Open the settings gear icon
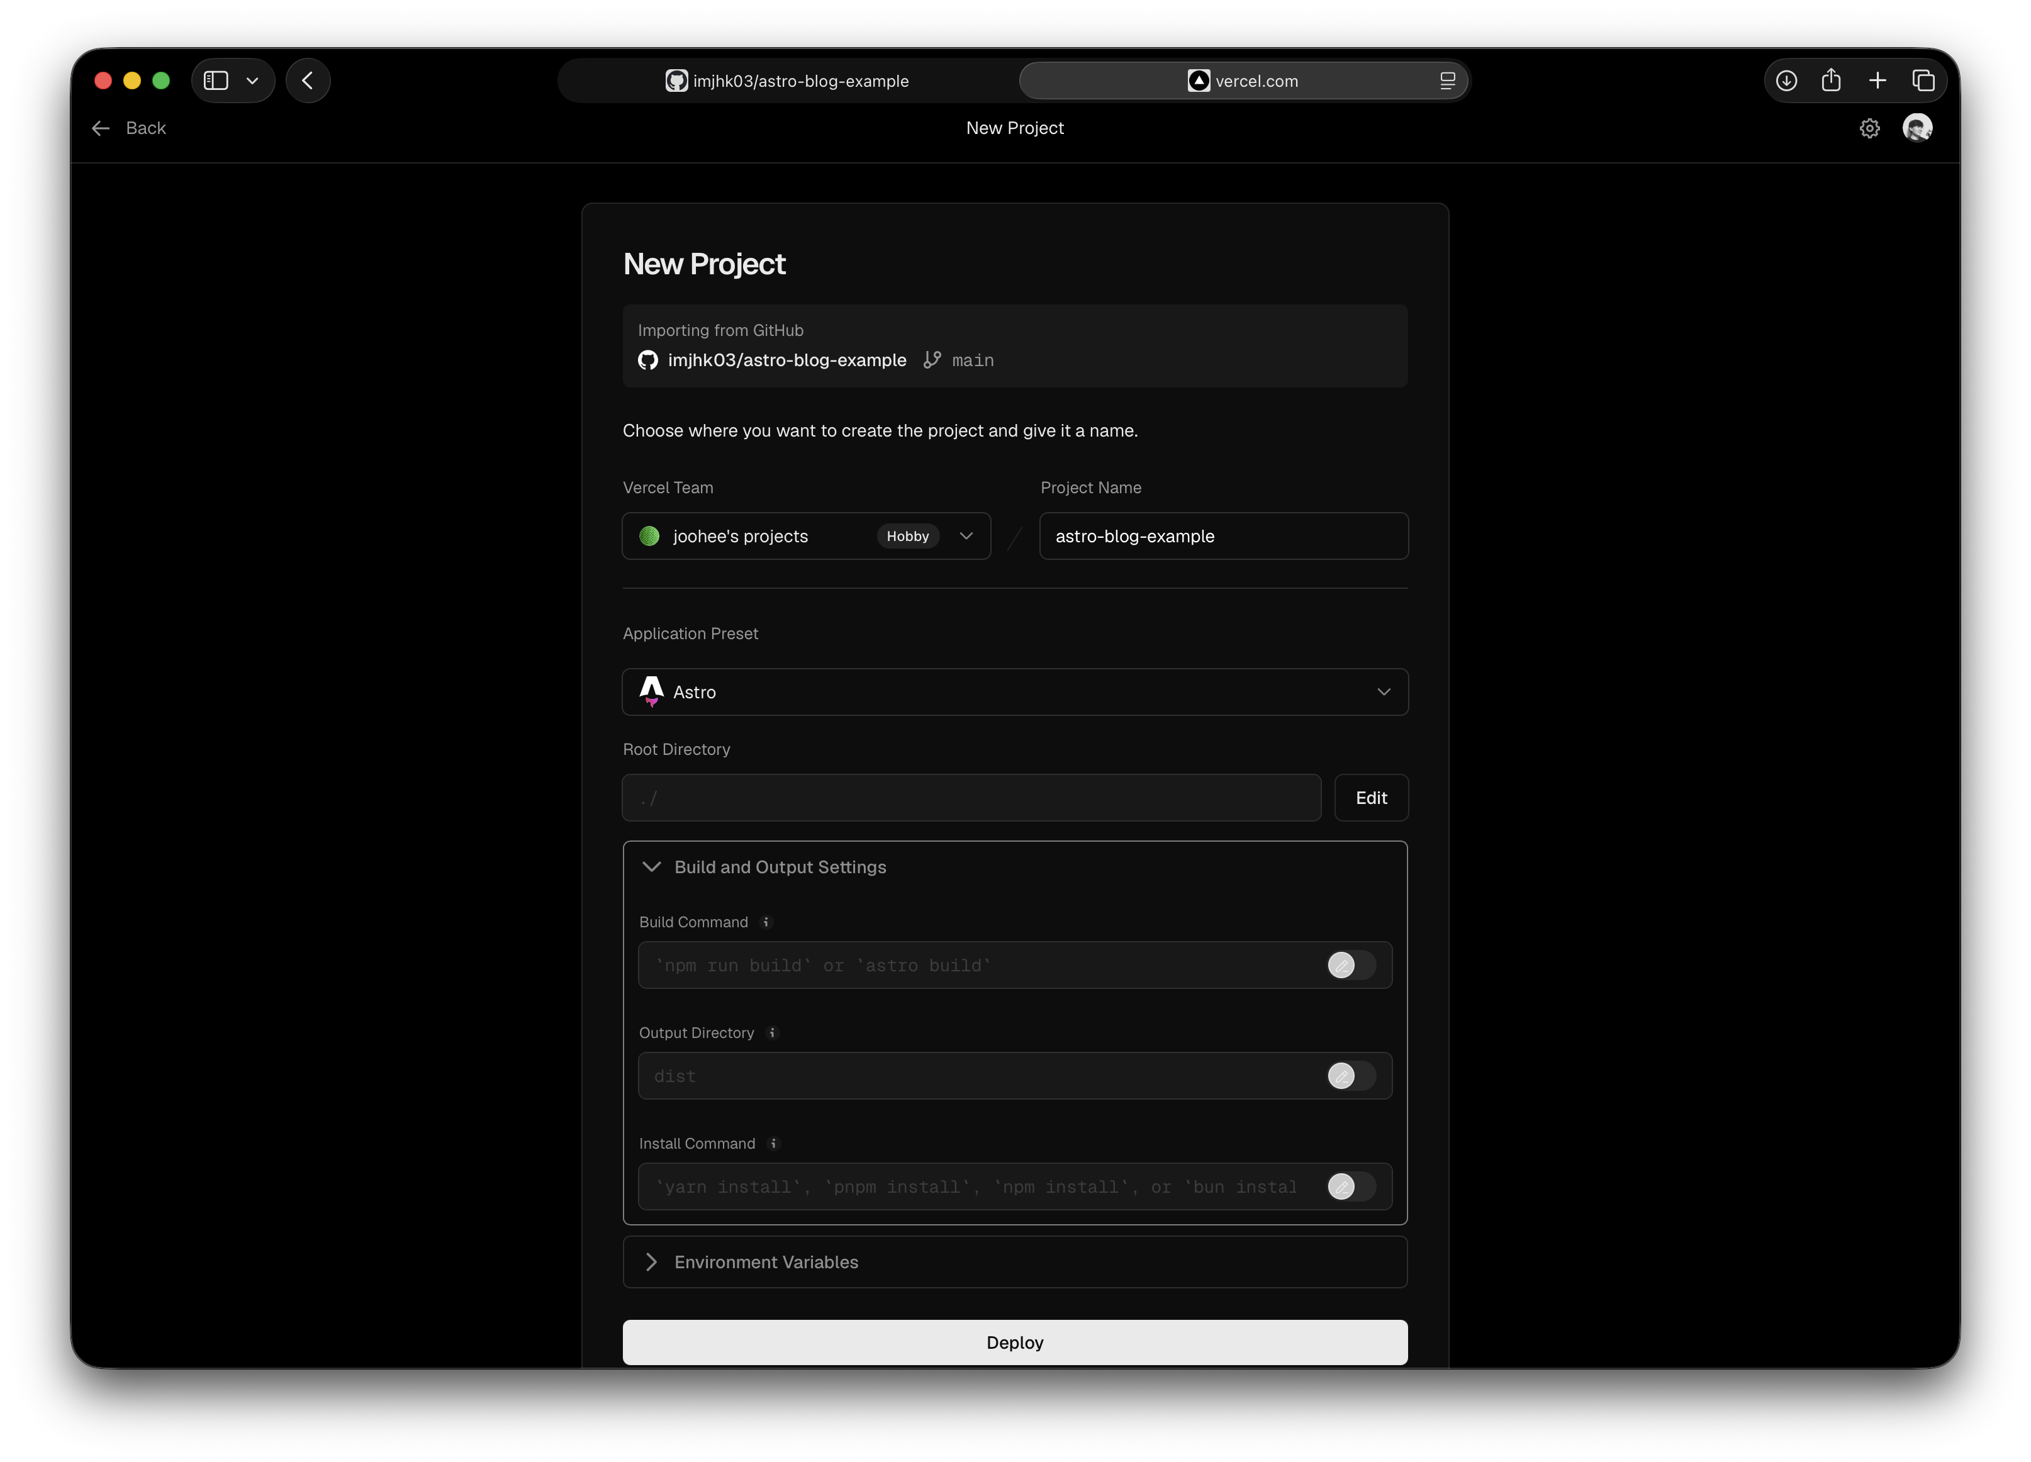 click(1870, 128)
